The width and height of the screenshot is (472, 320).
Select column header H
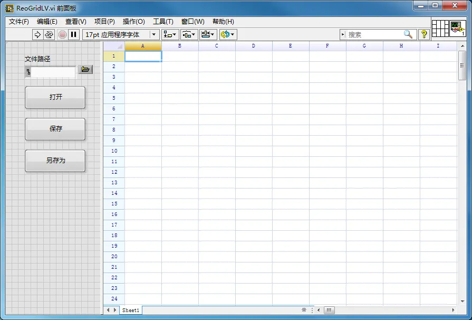tap(401, 46)
